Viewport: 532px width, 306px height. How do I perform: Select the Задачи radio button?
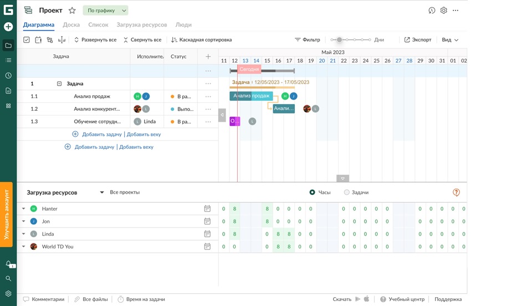click(x=347, y=193)
